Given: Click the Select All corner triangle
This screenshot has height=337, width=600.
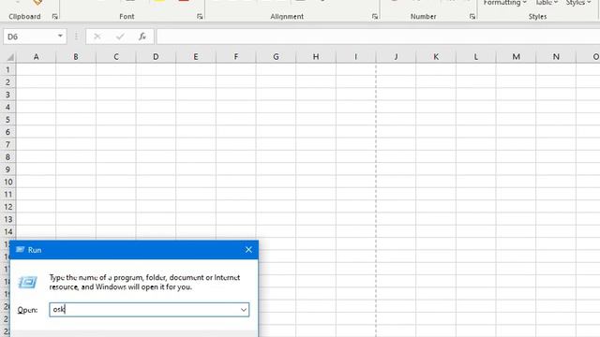Looking at the screenshot, I should point(10,57).
